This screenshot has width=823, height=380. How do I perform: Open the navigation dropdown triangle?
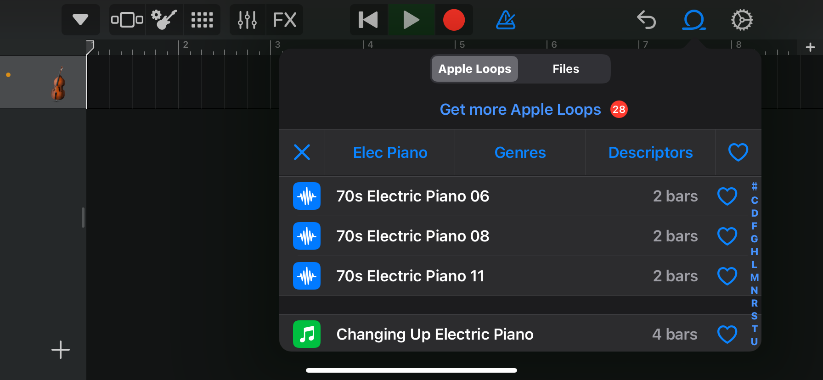coord(80,20)
